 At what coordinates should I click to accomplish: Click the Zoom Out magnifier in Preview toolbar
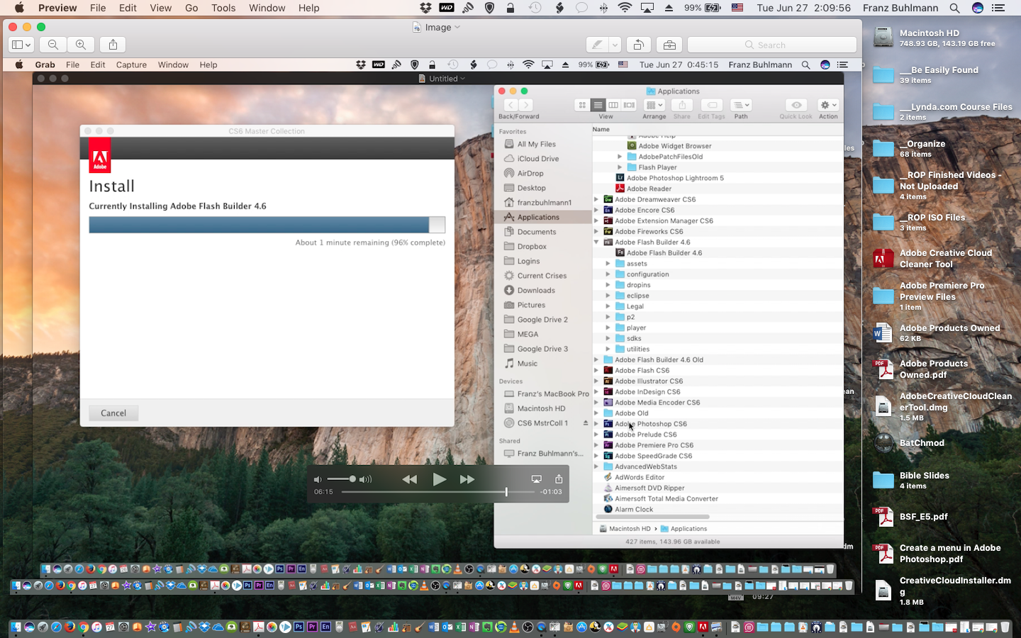click(x=53, y=45)
